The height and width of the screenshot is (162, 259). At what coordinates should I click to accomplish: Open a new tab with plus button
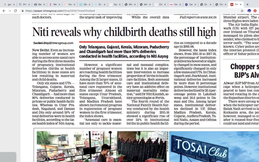tap(248, 5)
